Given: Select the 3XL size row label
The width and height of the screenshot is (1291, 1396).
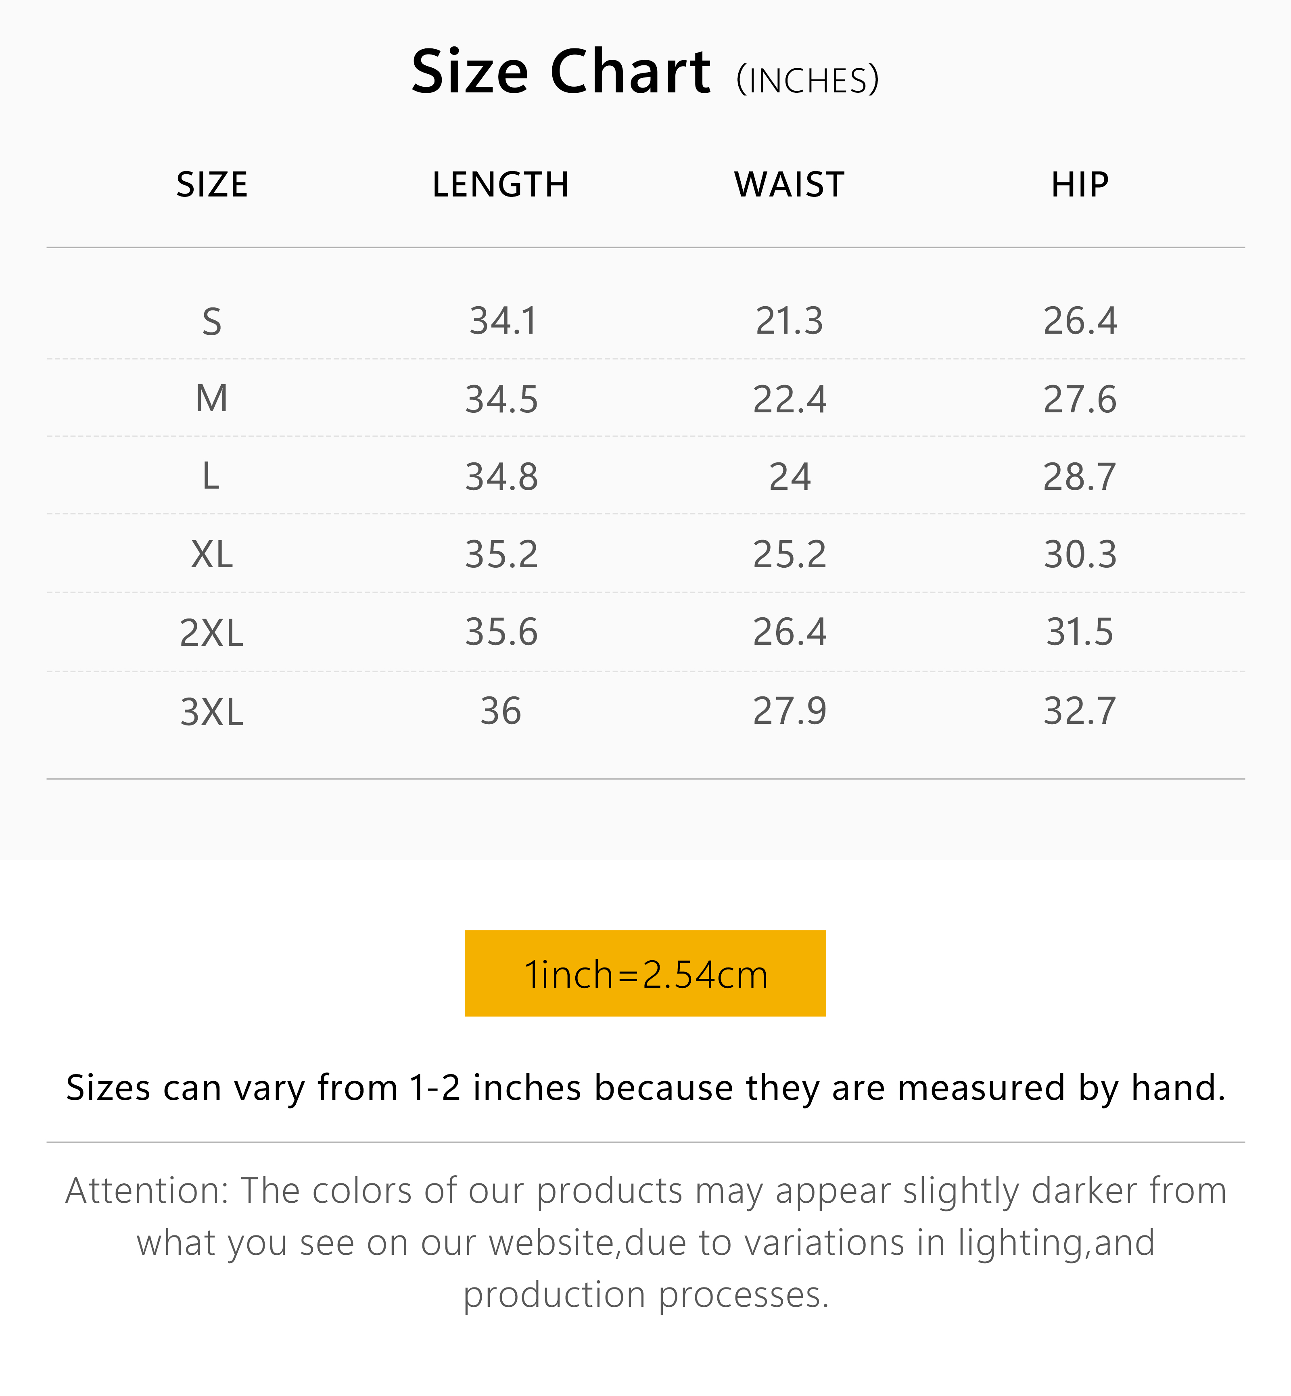Looking at the screenshot, I should pos(212,712).
